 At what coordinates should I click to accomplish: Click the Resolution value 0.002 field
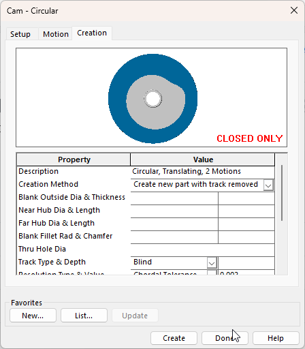pos(246,273)
